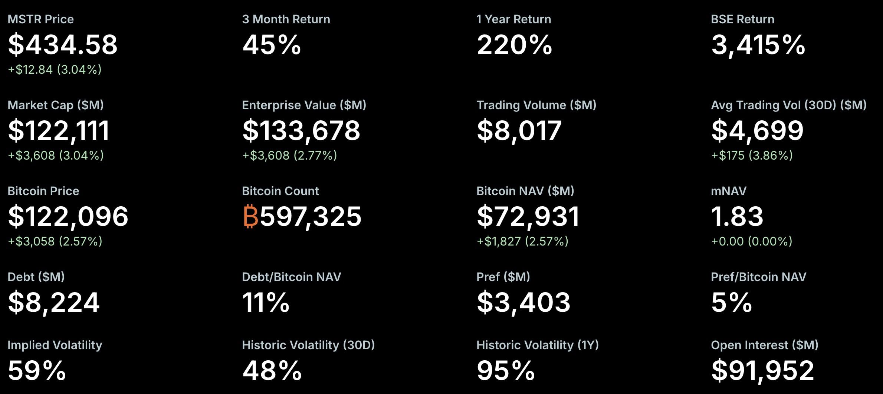
Task: Select the Bitcoin Count 597,325 number
Action: coord(311,217)
